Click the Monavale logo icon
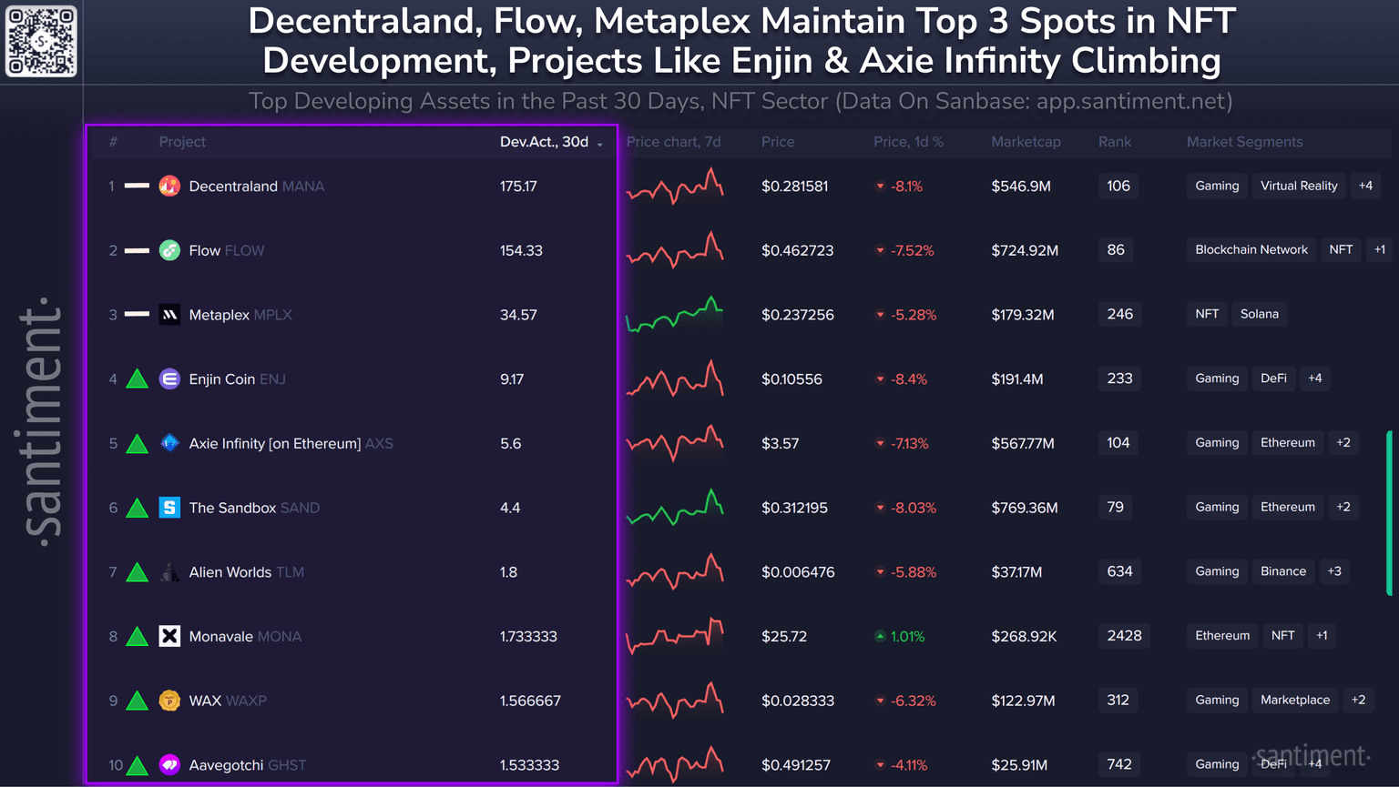This screenshot has width=1399, height=787. (x=169, y=636)
